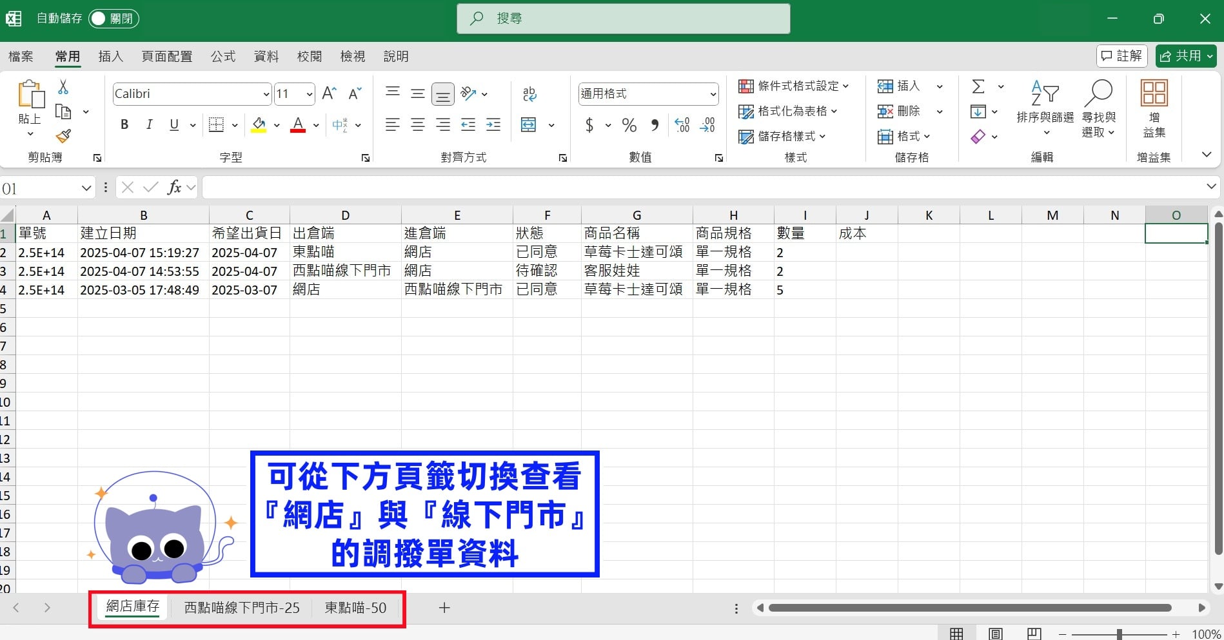
Task: Click the AutoSum sigma icon
Action: point(978,86)
